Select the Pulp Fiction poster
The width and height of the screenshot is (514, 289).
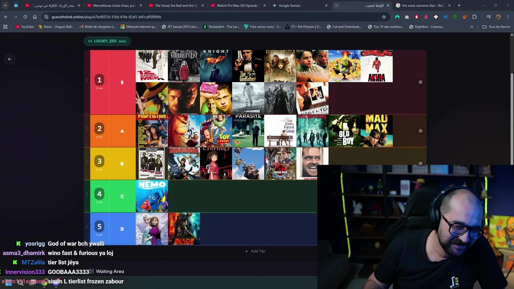[x=152, y=131]
